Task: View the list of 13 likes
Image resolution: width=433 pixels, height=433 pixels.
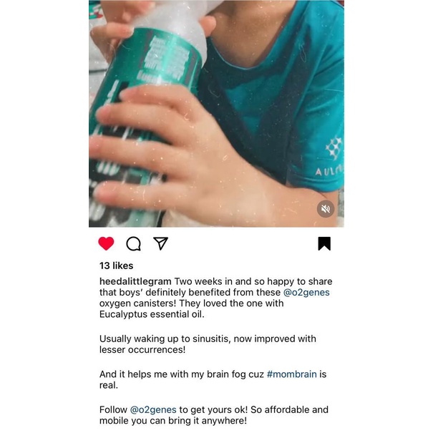Action: [x=116, y=266]
